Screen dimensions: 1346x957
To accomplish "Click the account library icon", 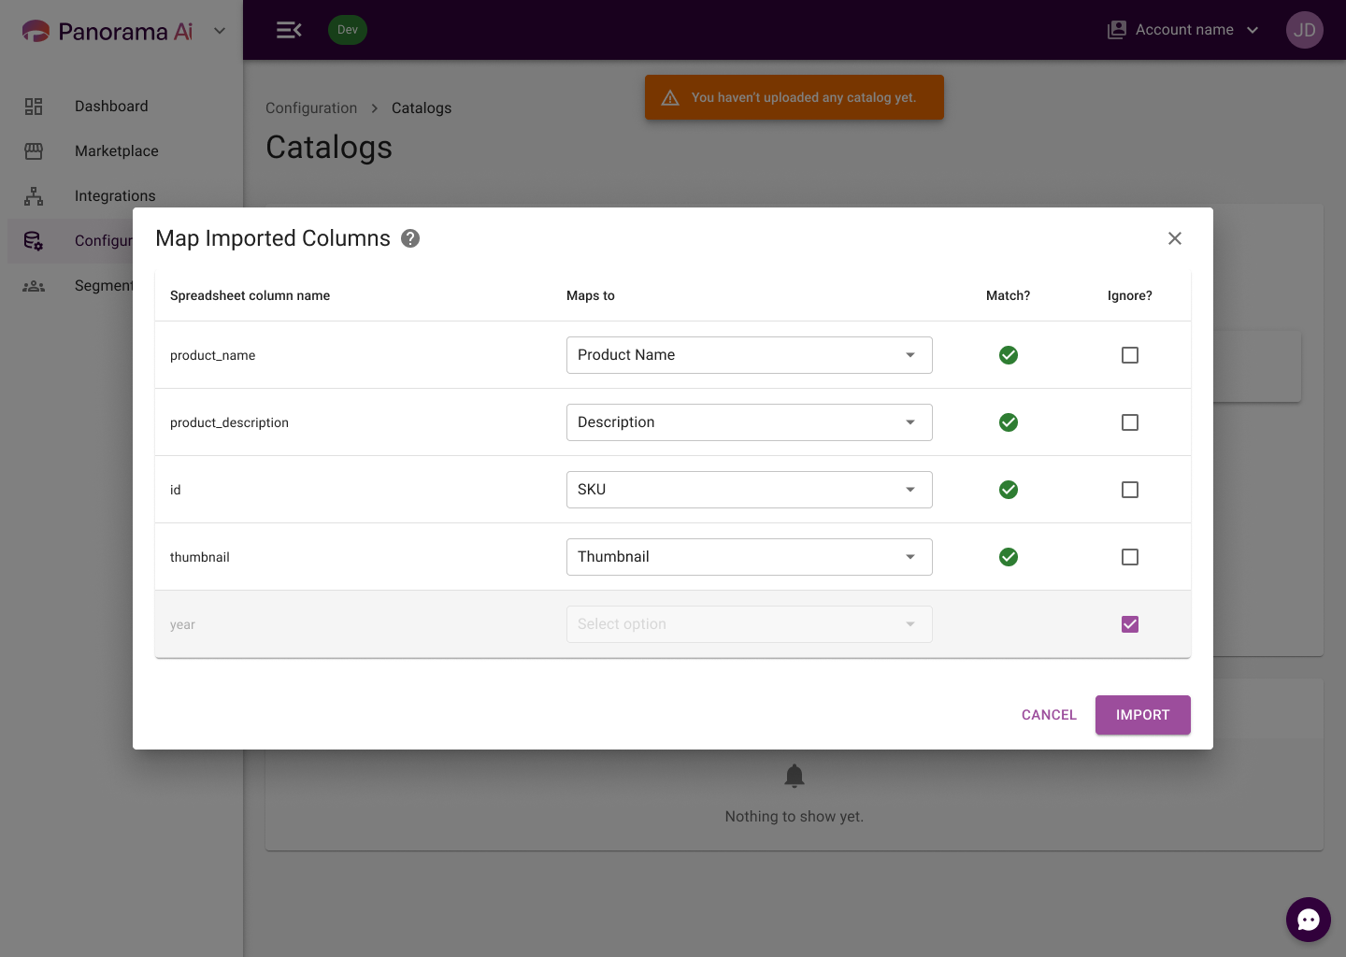I will click(x=1117, y=30).
